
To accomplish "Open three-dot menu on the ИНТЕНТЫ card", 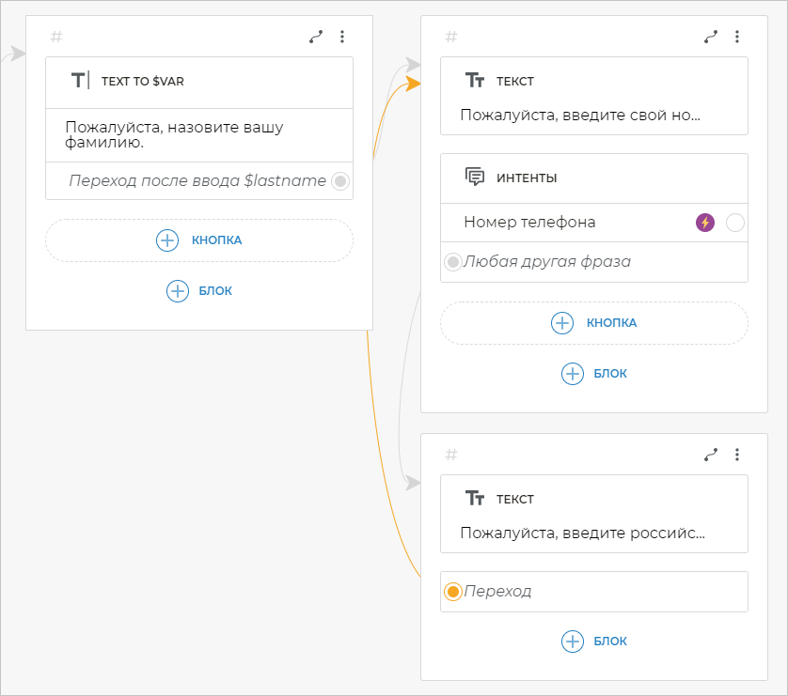I will [737, 37].
